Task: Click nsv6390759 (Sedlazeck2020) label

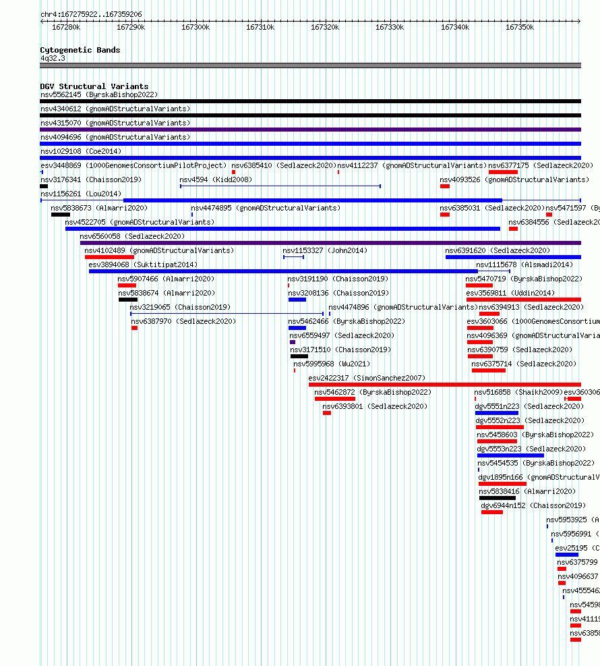Action: coord(520,350)
